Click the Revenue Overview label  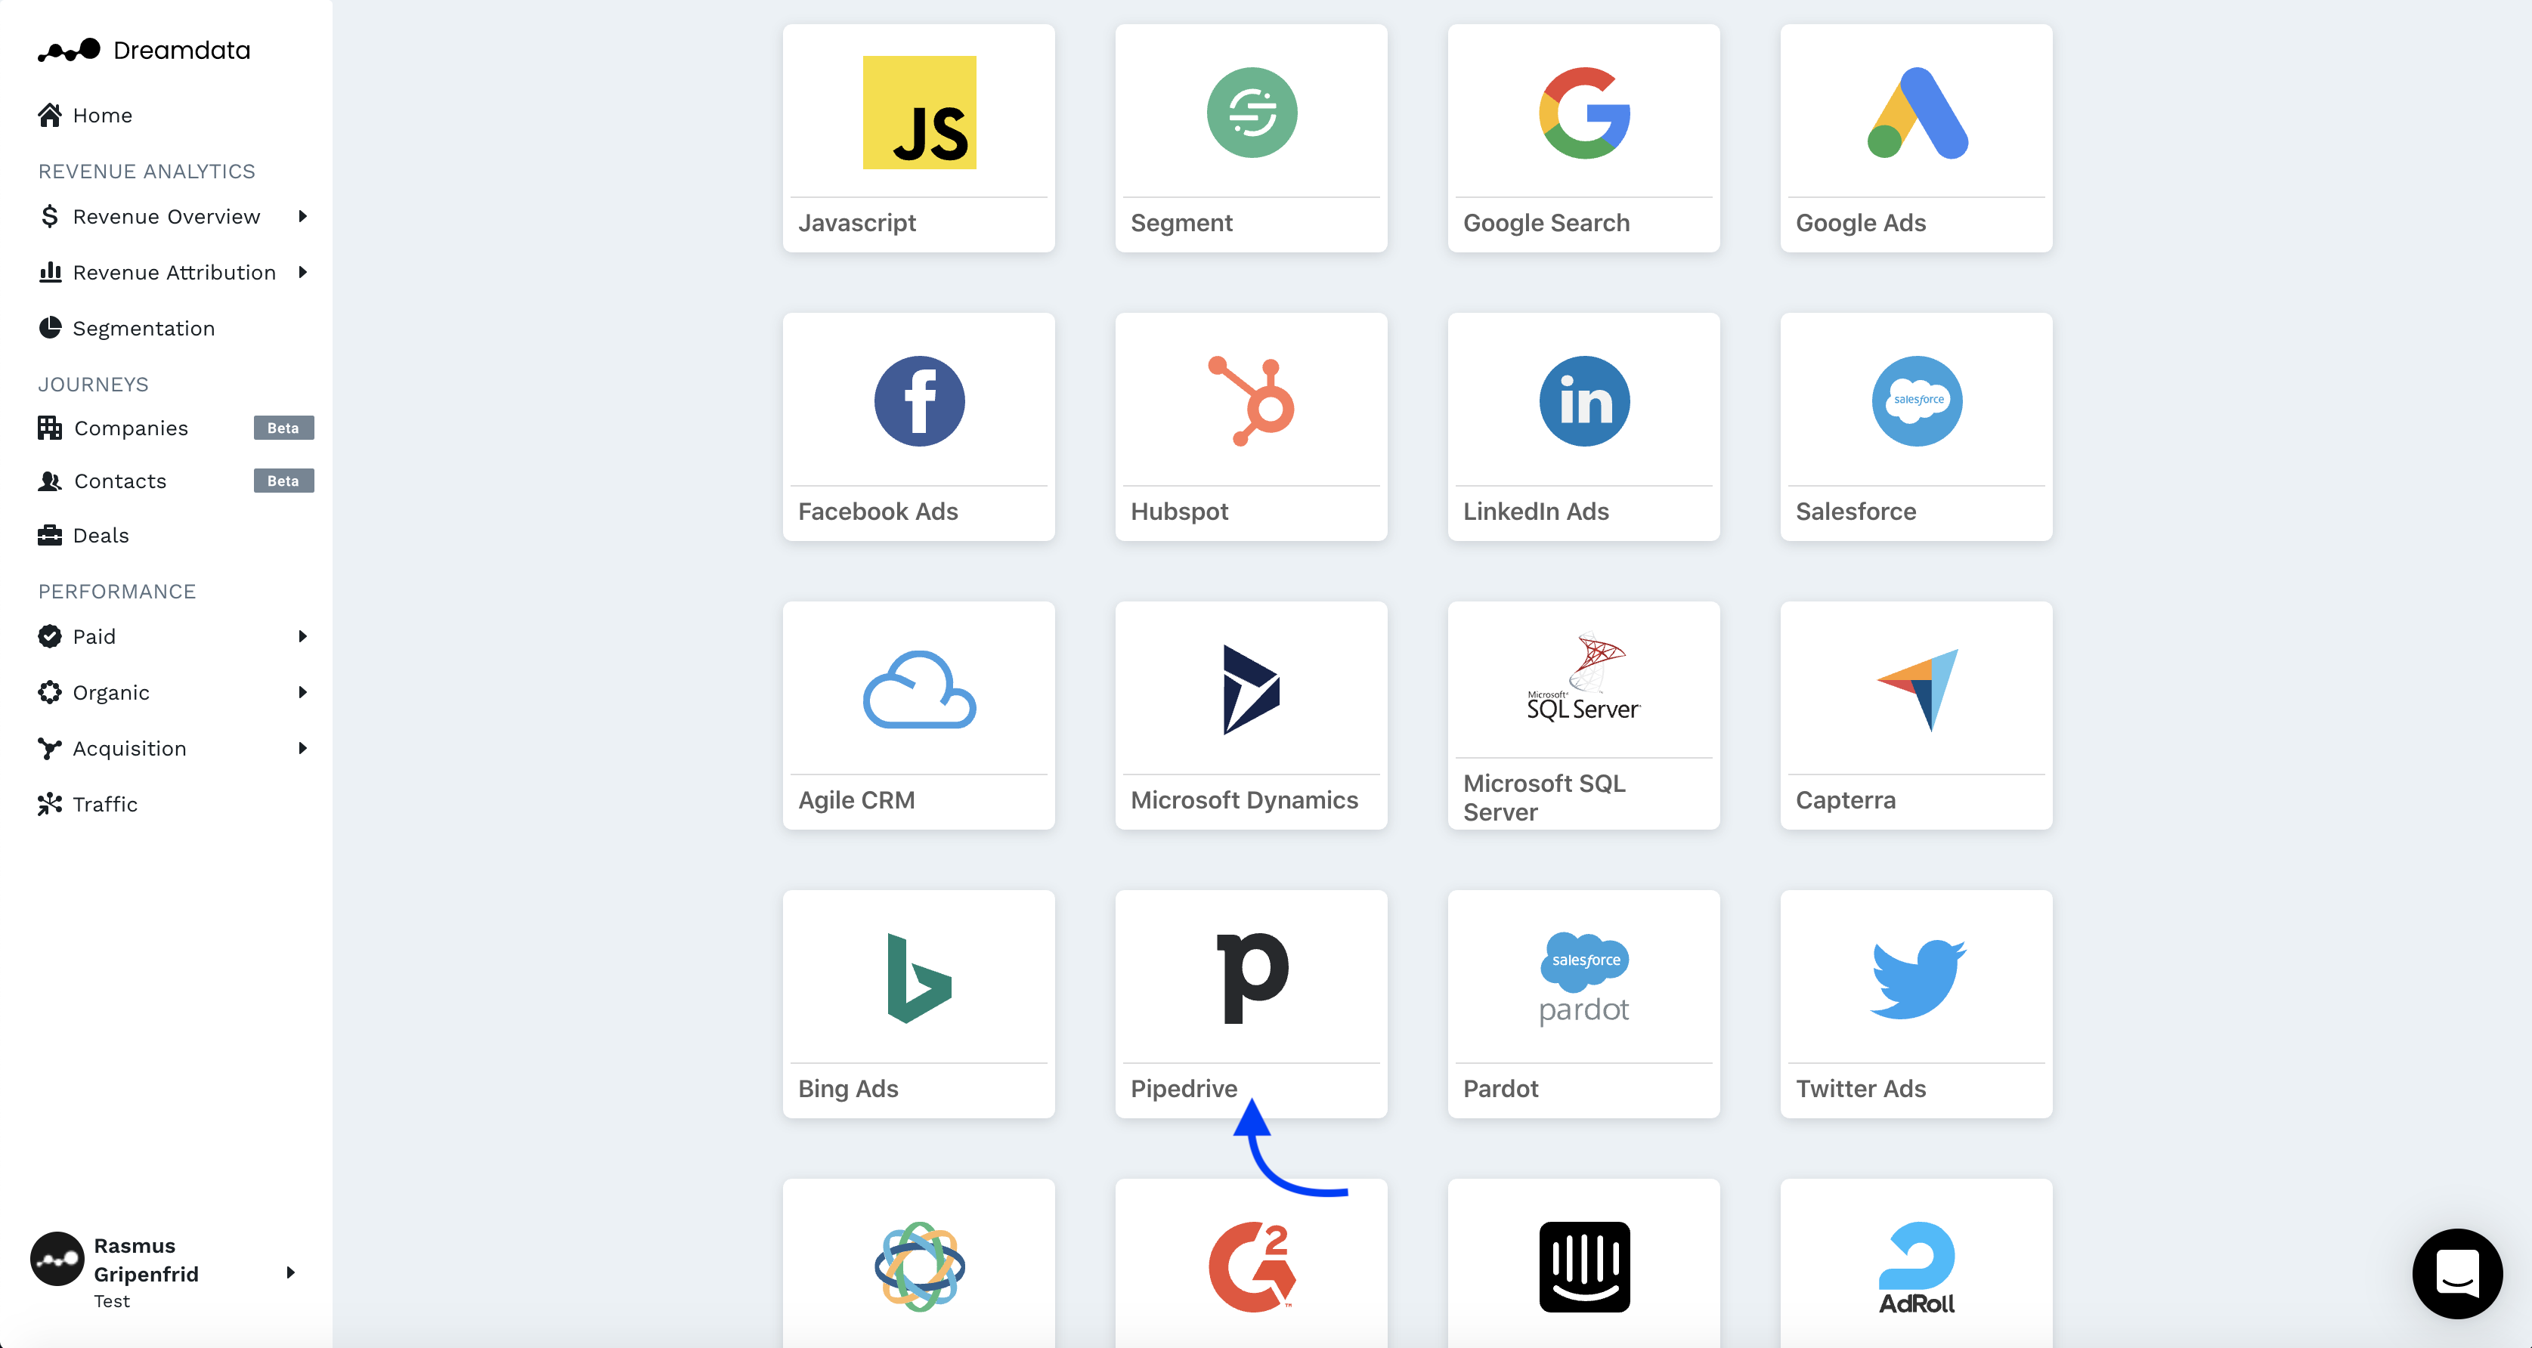tap(166, 216)
